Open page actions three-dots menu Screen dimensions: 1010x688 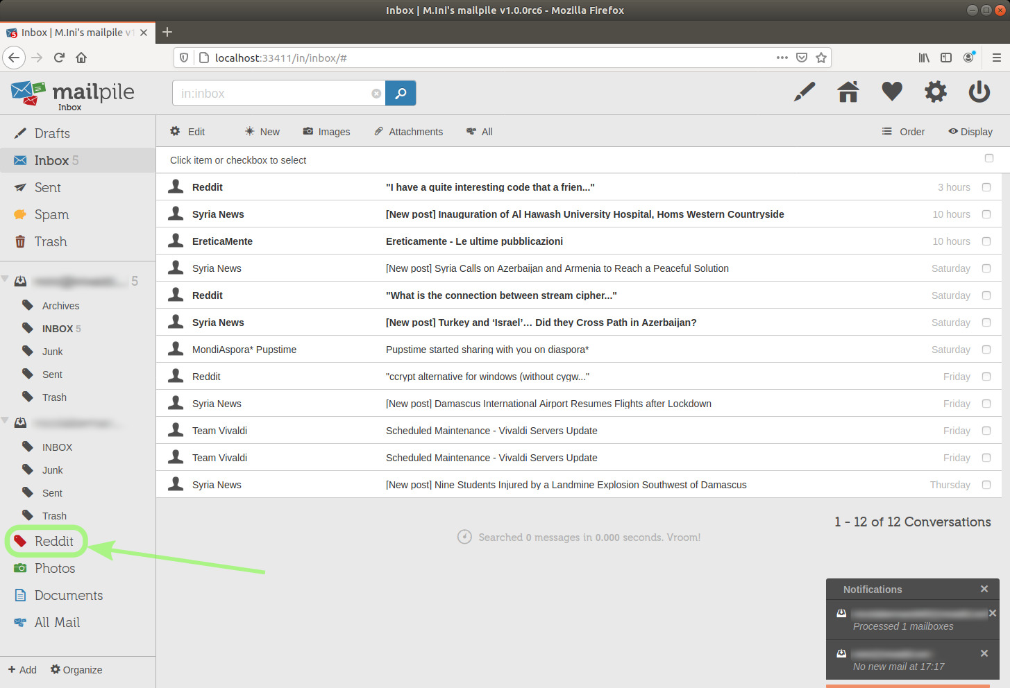tap(782, 58)
